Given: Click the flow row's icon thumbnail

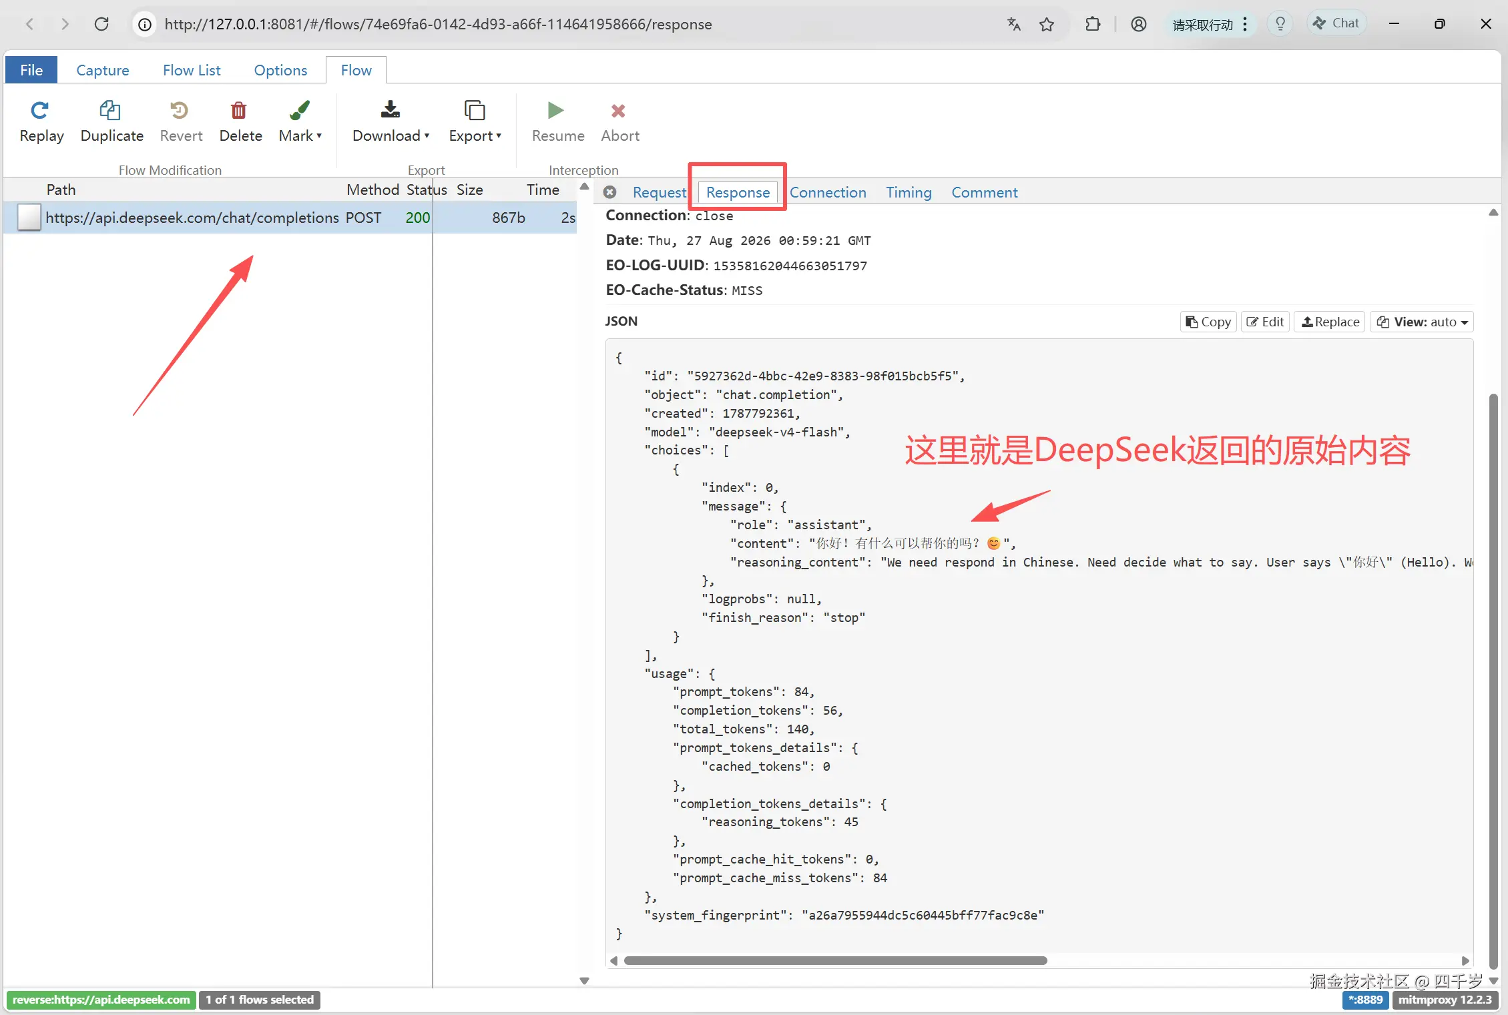Looking at the screenshot, I should point(29,218).
